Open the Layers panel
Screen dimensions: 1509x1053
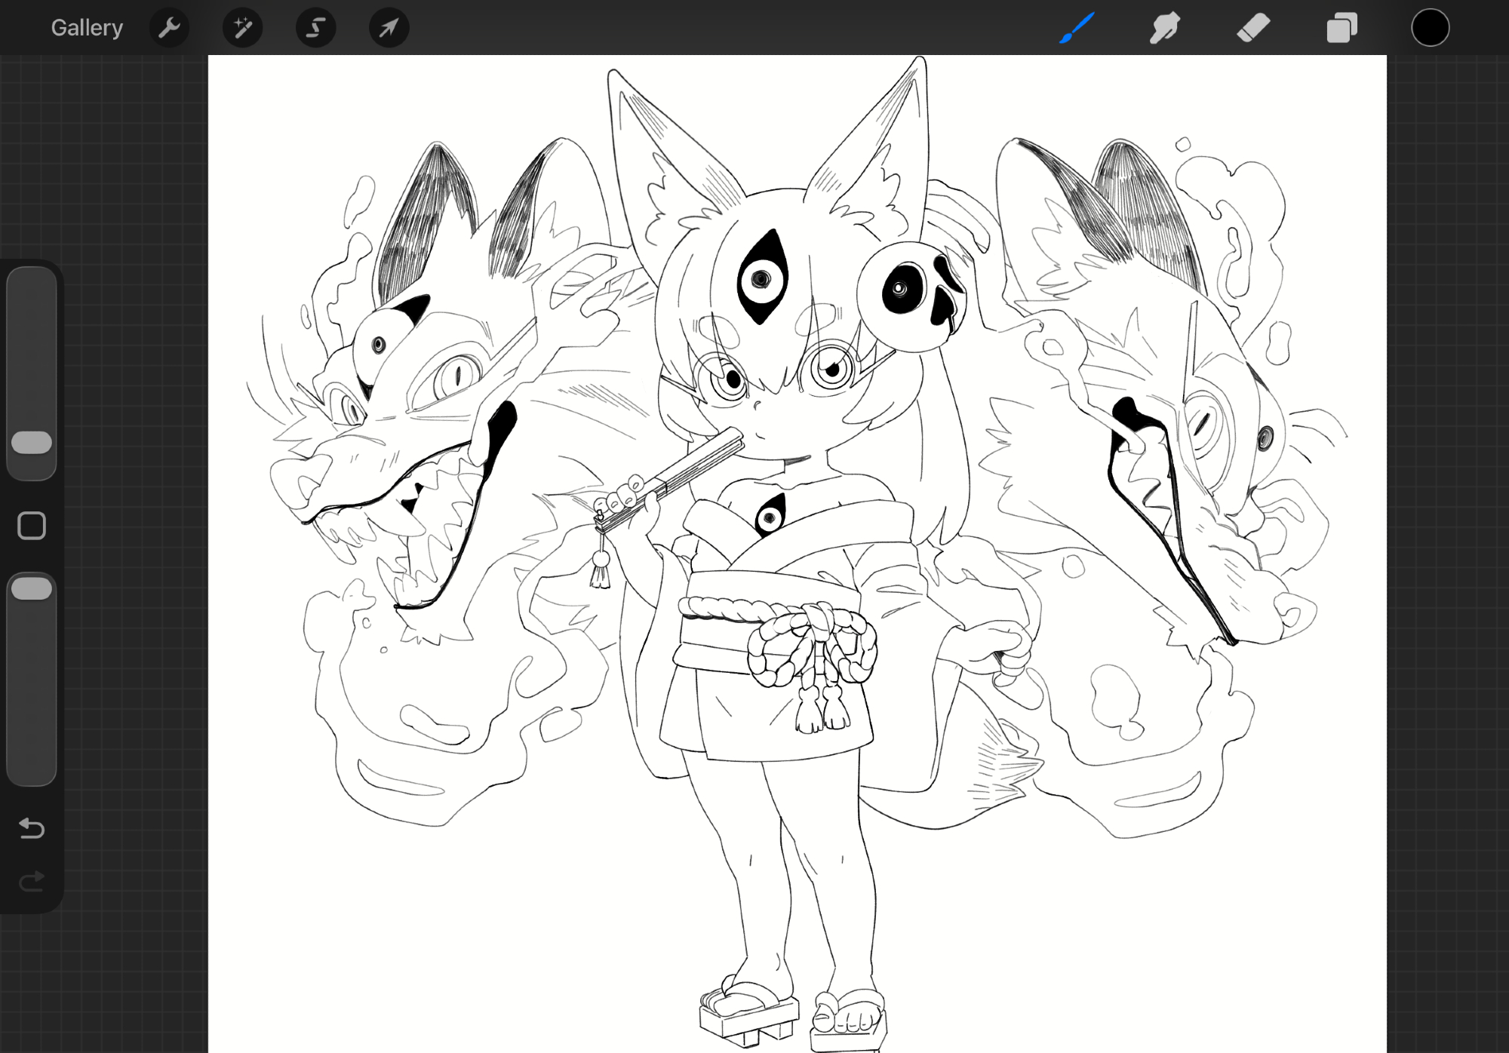pyautogui.click(x=1342, y=29)
